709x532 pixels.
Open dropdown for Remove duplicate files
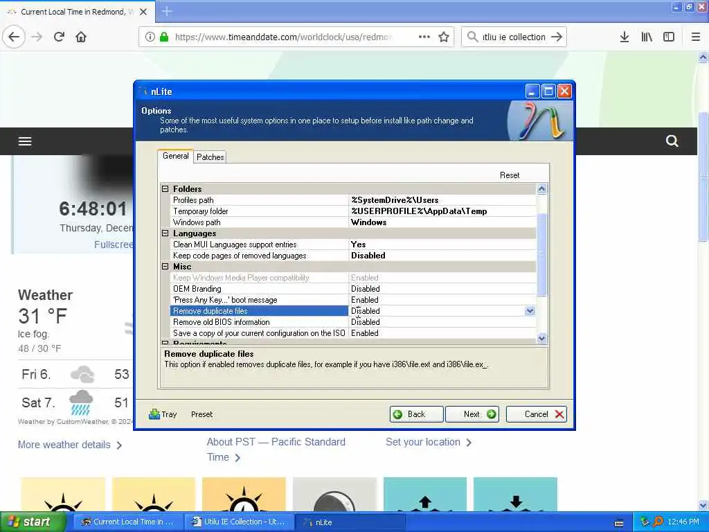[530, 311]
